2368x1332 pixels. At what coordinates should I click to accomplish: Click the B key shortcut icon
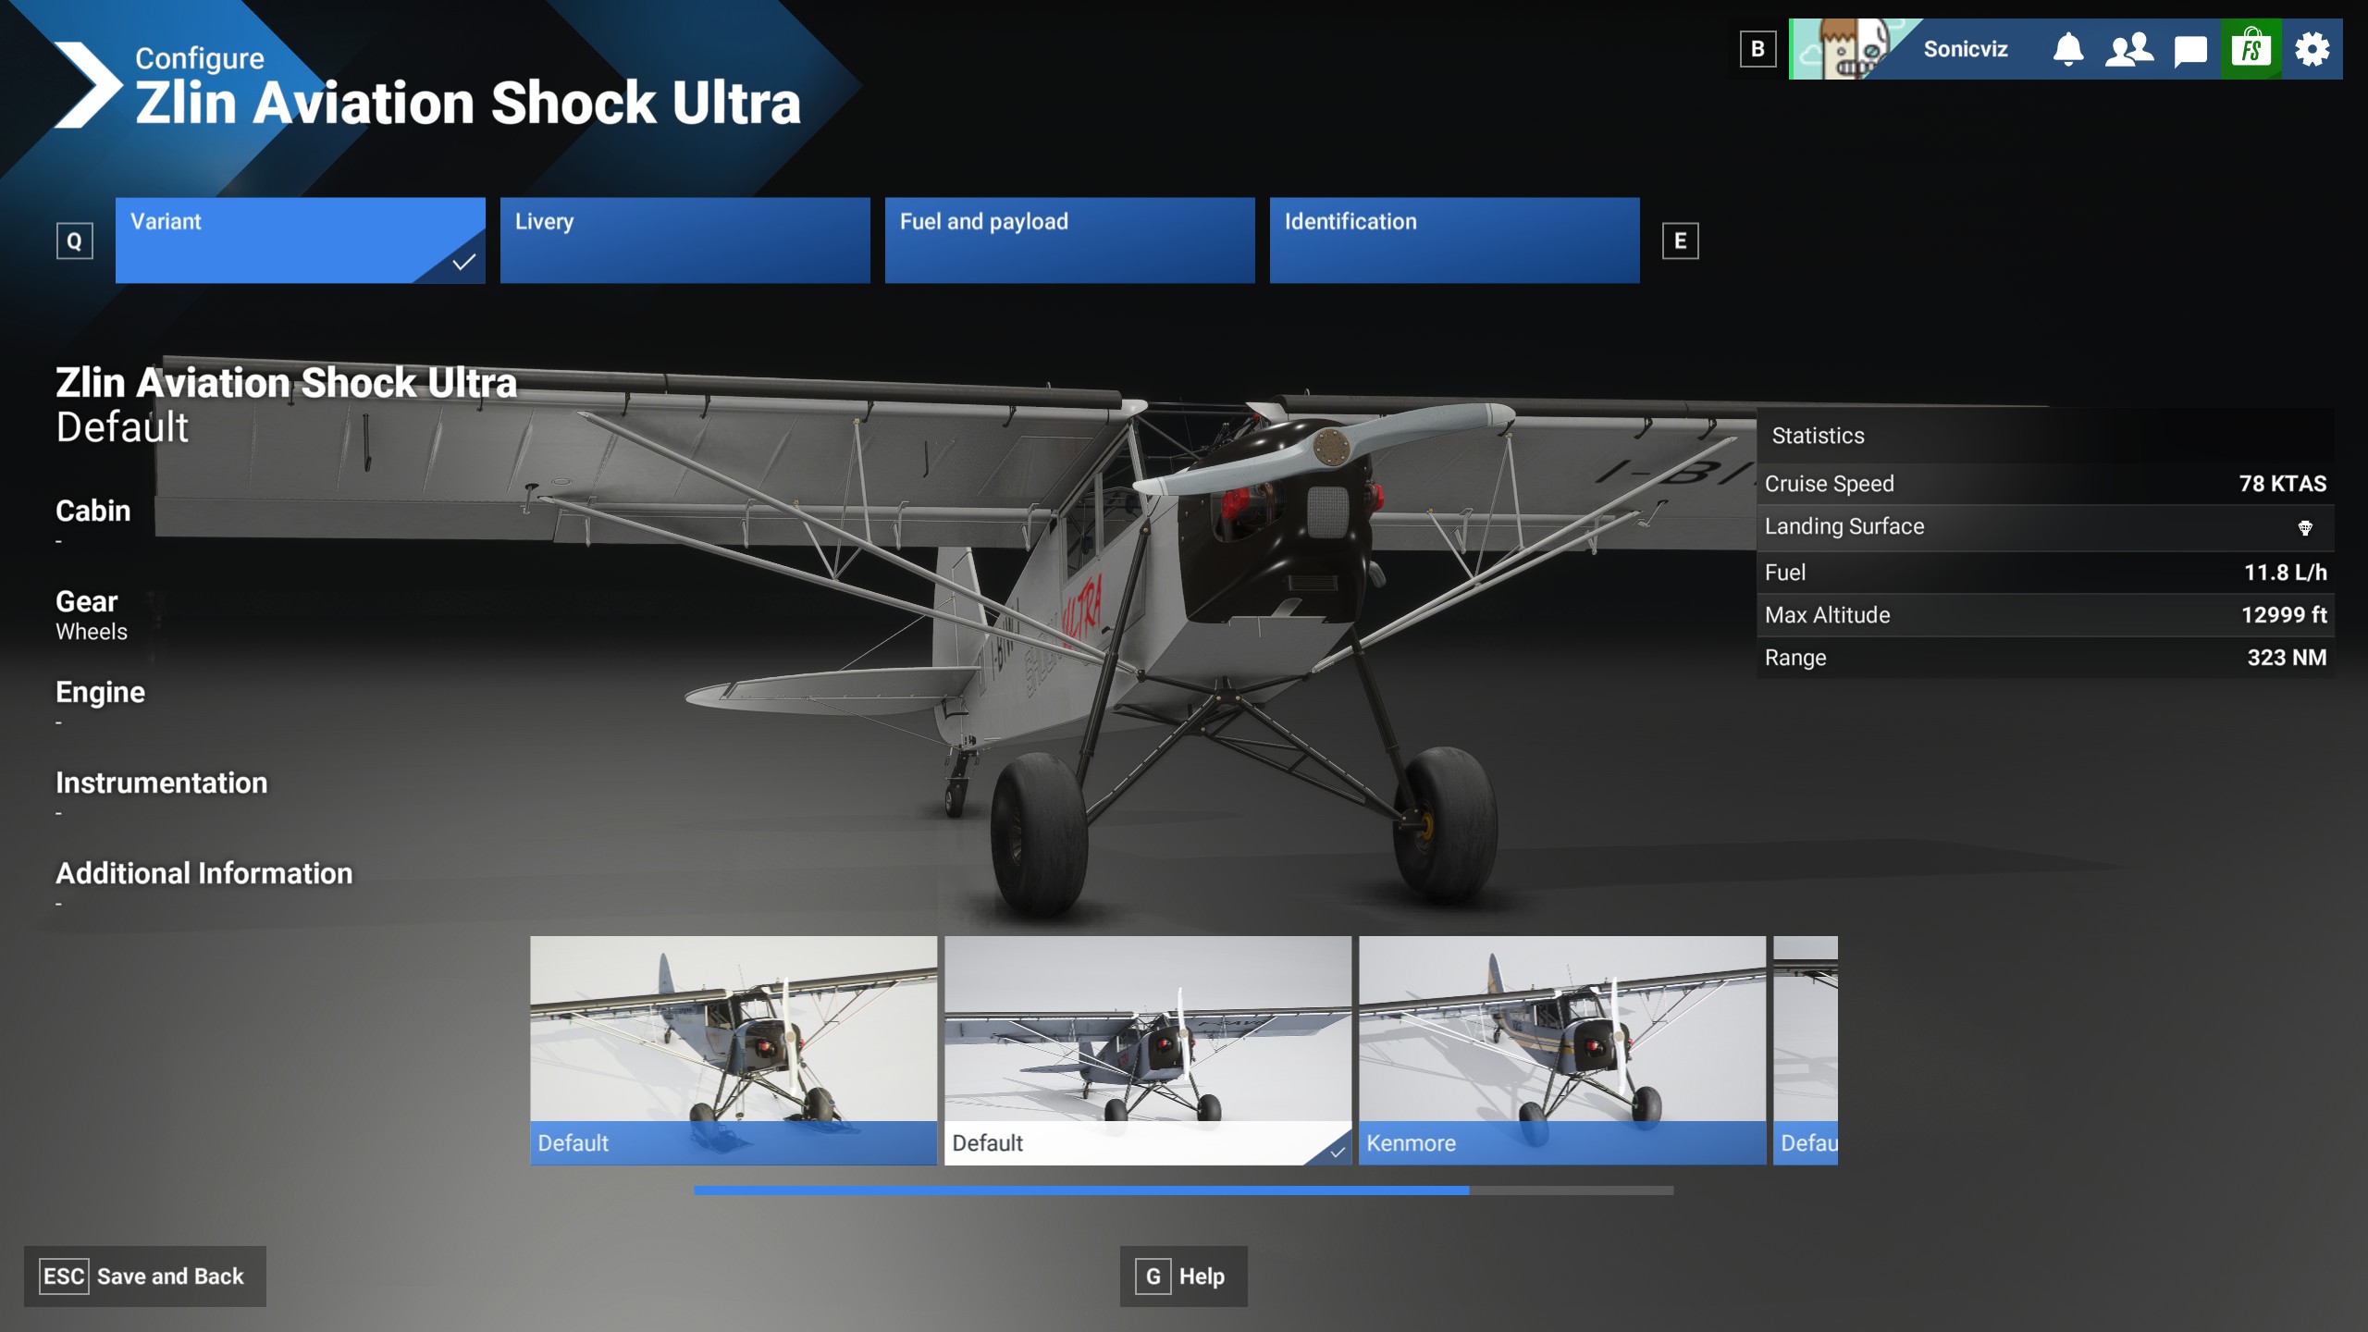(1757, 49)
